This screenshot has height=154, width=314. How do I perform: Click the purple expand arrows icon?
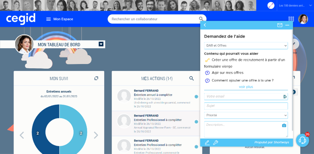click(x=271, y=5)
